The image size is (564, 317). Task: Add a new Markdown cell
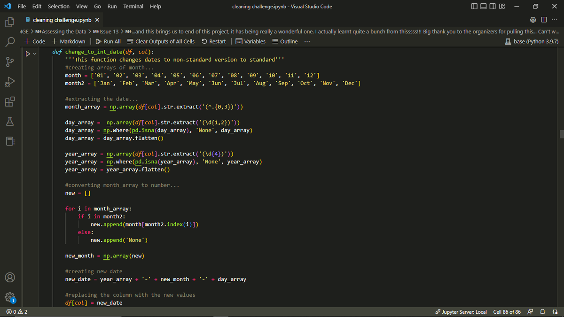pos(69,41)
